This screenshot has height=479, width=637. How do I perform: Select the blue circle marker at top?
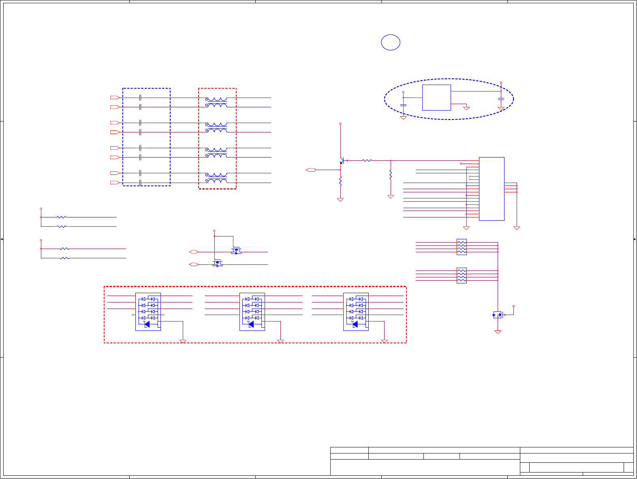pyautogui.click(x=391, y=43)
